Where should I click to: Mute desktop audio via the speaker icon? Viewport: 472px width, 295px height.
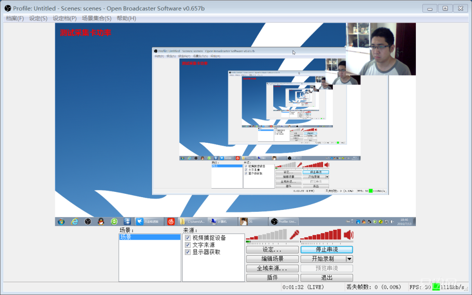click(x=349, y=235)
